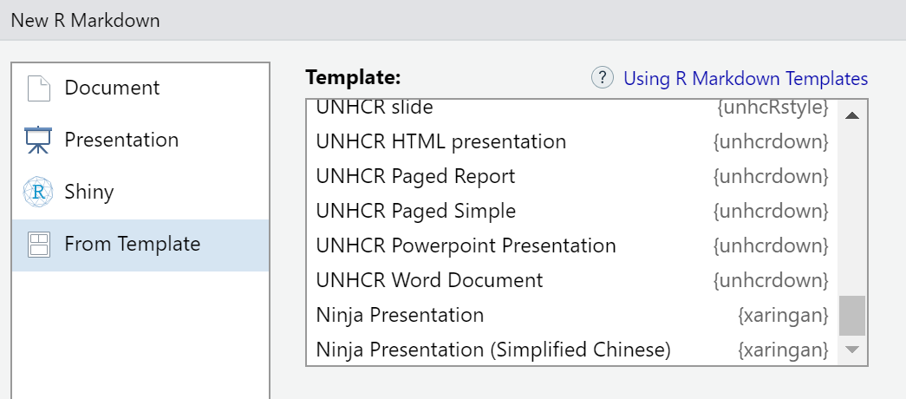Pick the UNHCR Paged Report template
The image size is (906, 399).
[x=415, y=176]
